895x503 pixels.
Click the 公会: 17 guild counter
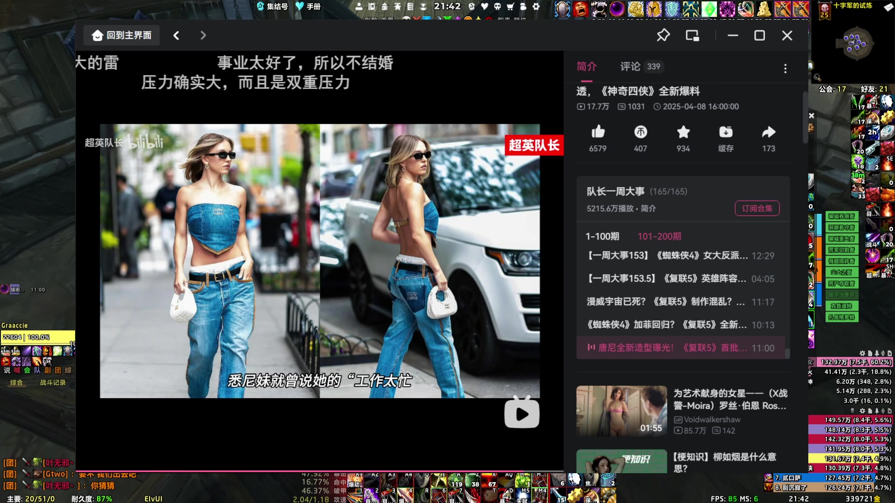tap(833, 89)
